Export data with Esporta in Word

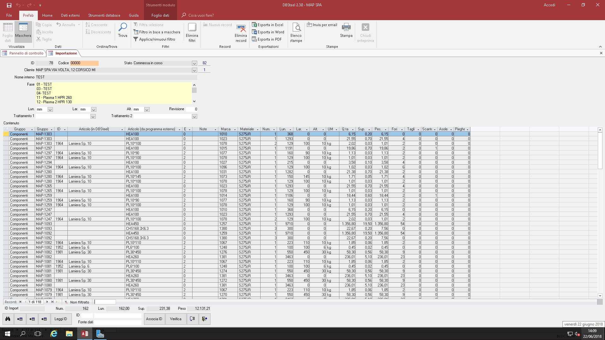pos(268,32)
